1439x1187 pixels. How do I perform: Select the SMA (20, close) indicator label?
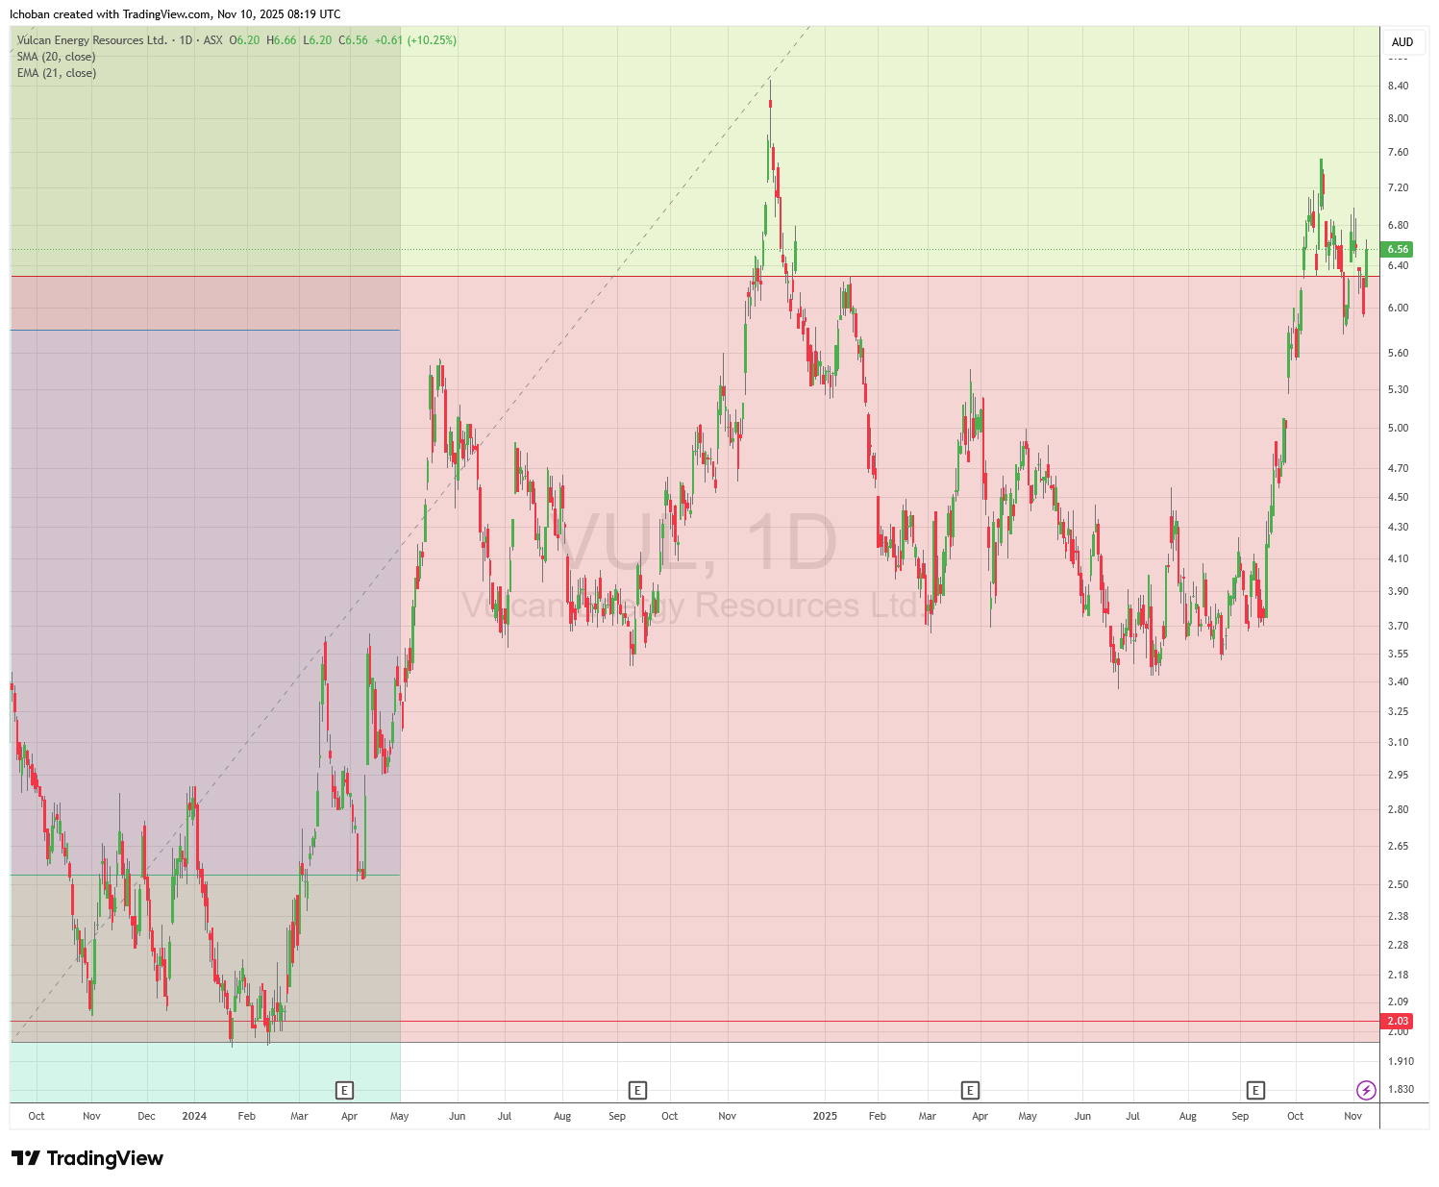click(56, 57)
